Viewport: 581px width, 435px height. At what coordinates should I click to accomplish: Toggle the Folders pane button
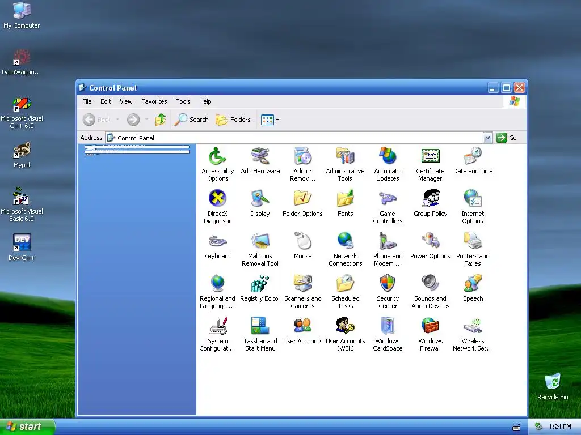coord(233,120)
